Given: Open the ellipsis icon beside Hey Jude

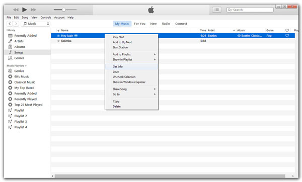Looking at the screenshot, I should (x=76, y=36).
